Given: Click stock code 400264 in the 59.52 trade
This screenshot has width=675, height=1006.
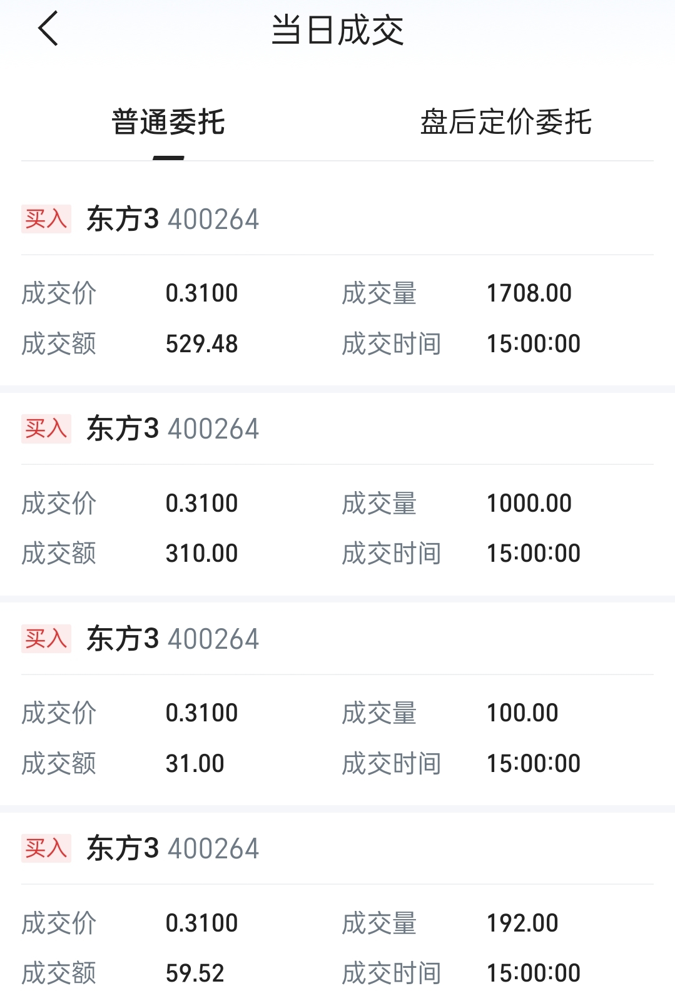Looking at the screenshot, I should click(x=213, y=848).
